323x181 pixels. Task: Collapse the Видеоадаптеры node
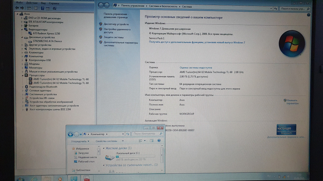coord(22,30)
